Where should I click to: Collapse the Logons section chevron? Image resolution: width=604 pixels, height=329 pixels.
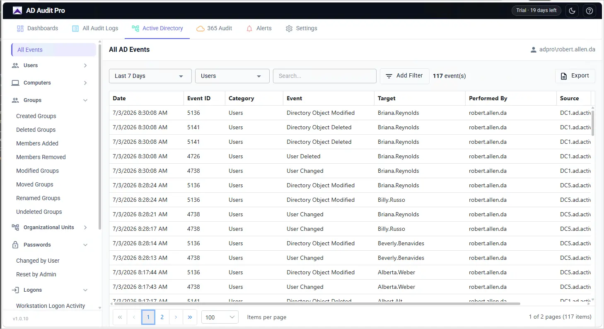85,290
